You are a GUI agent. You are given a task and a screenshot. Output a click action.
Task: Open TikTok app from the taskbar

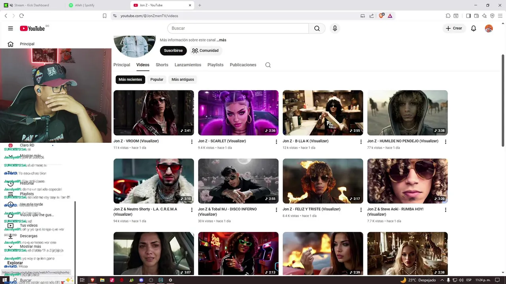click(x=112, y=280)
